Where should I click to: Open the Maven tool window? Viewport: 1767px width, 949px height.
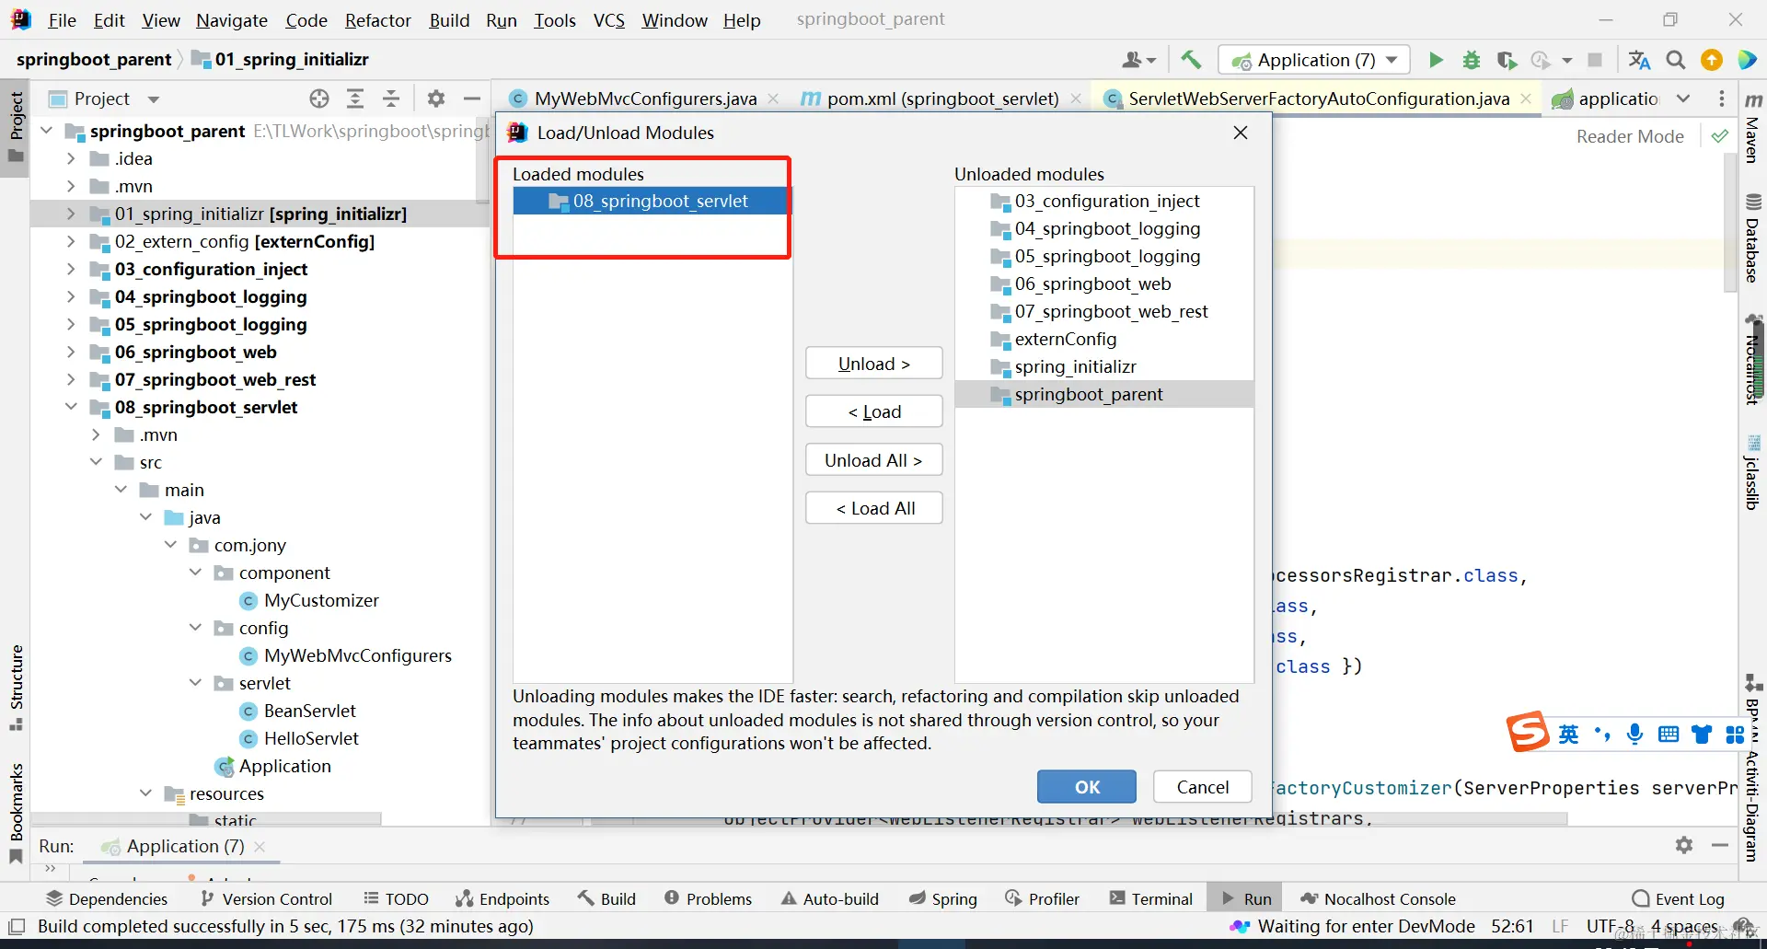1753,127
